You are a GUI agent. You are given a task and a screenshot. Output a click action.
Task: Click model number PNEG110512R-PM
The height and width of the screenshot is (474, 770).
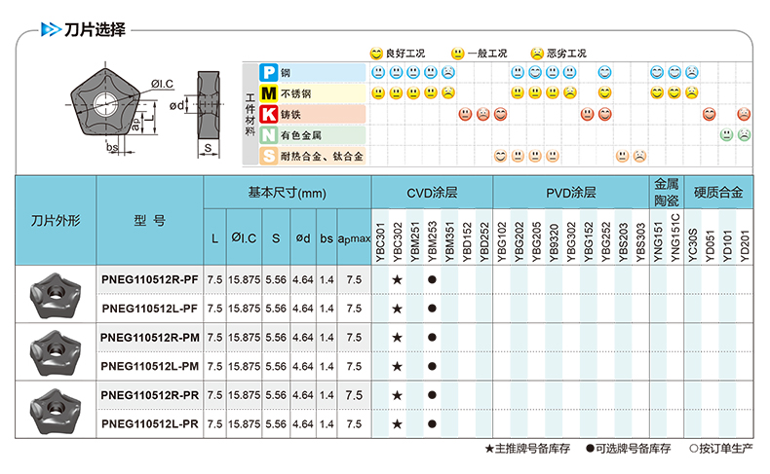(x=150, y=337)
